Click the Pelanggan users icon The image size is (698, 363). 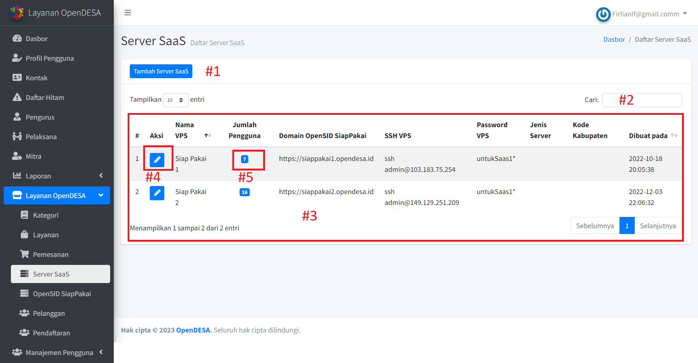[x=24, y=313]
